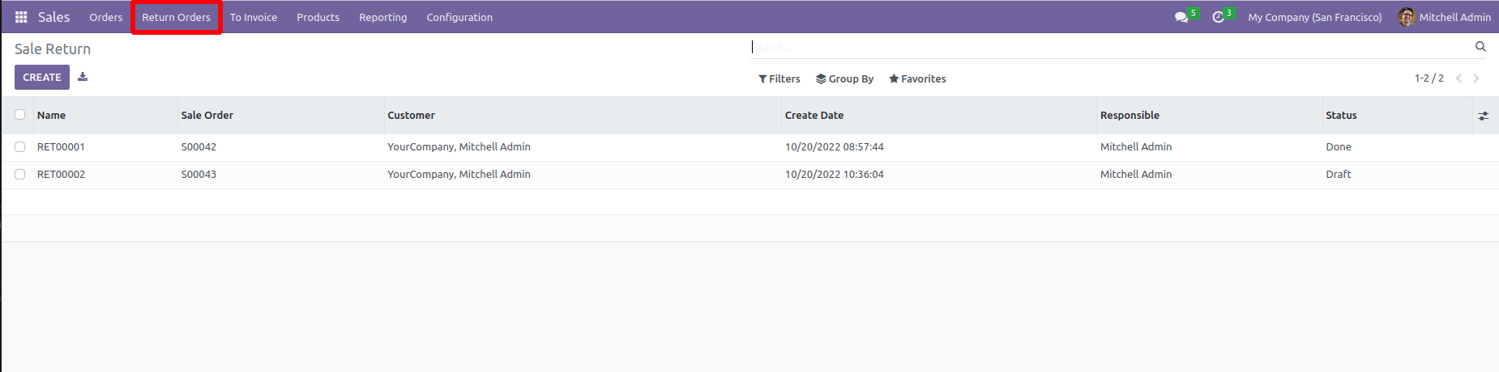Screen dimensions: 1499x372
Task: Click the Draft status cell
Action: 1339,175
